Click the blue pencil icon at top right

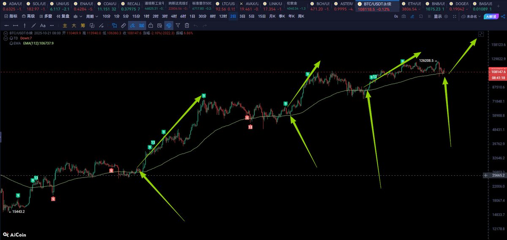click(x=412, y=16)
